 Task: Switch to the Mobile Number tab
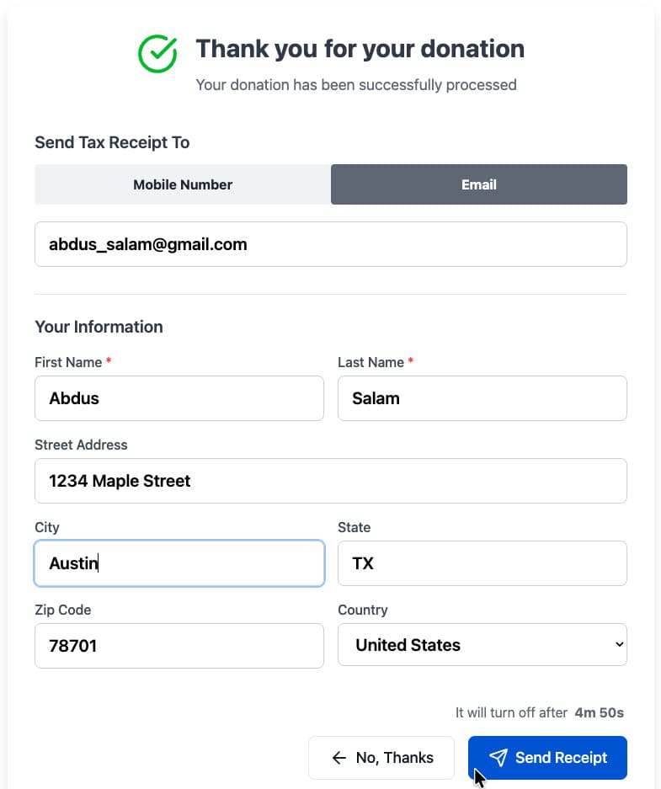(183, 184)
